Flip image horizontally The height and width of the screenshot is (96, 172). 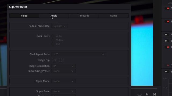[x=54, y=60]
